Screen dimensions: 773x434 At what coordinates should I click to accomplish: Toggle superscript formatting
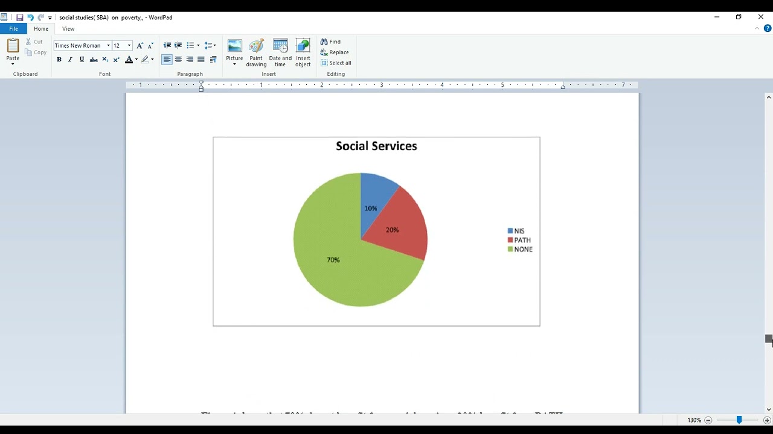(117, 60)
